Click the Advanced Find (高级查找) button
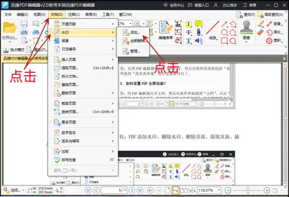289x197 pixels. pyautogui.click(x=272, y=14)
